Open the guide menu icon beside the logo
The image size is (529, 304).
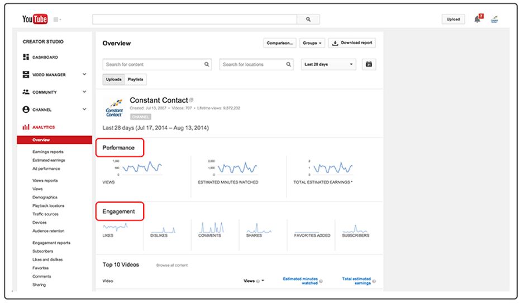point(57,20)
